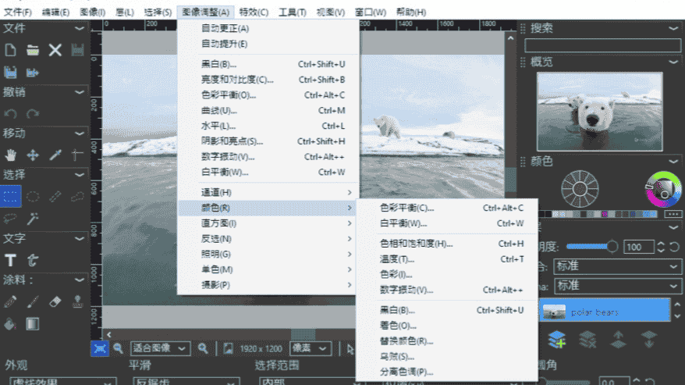Click the color wheel picker
Viewport: 685px width, 385px height.
click(663, 189)
